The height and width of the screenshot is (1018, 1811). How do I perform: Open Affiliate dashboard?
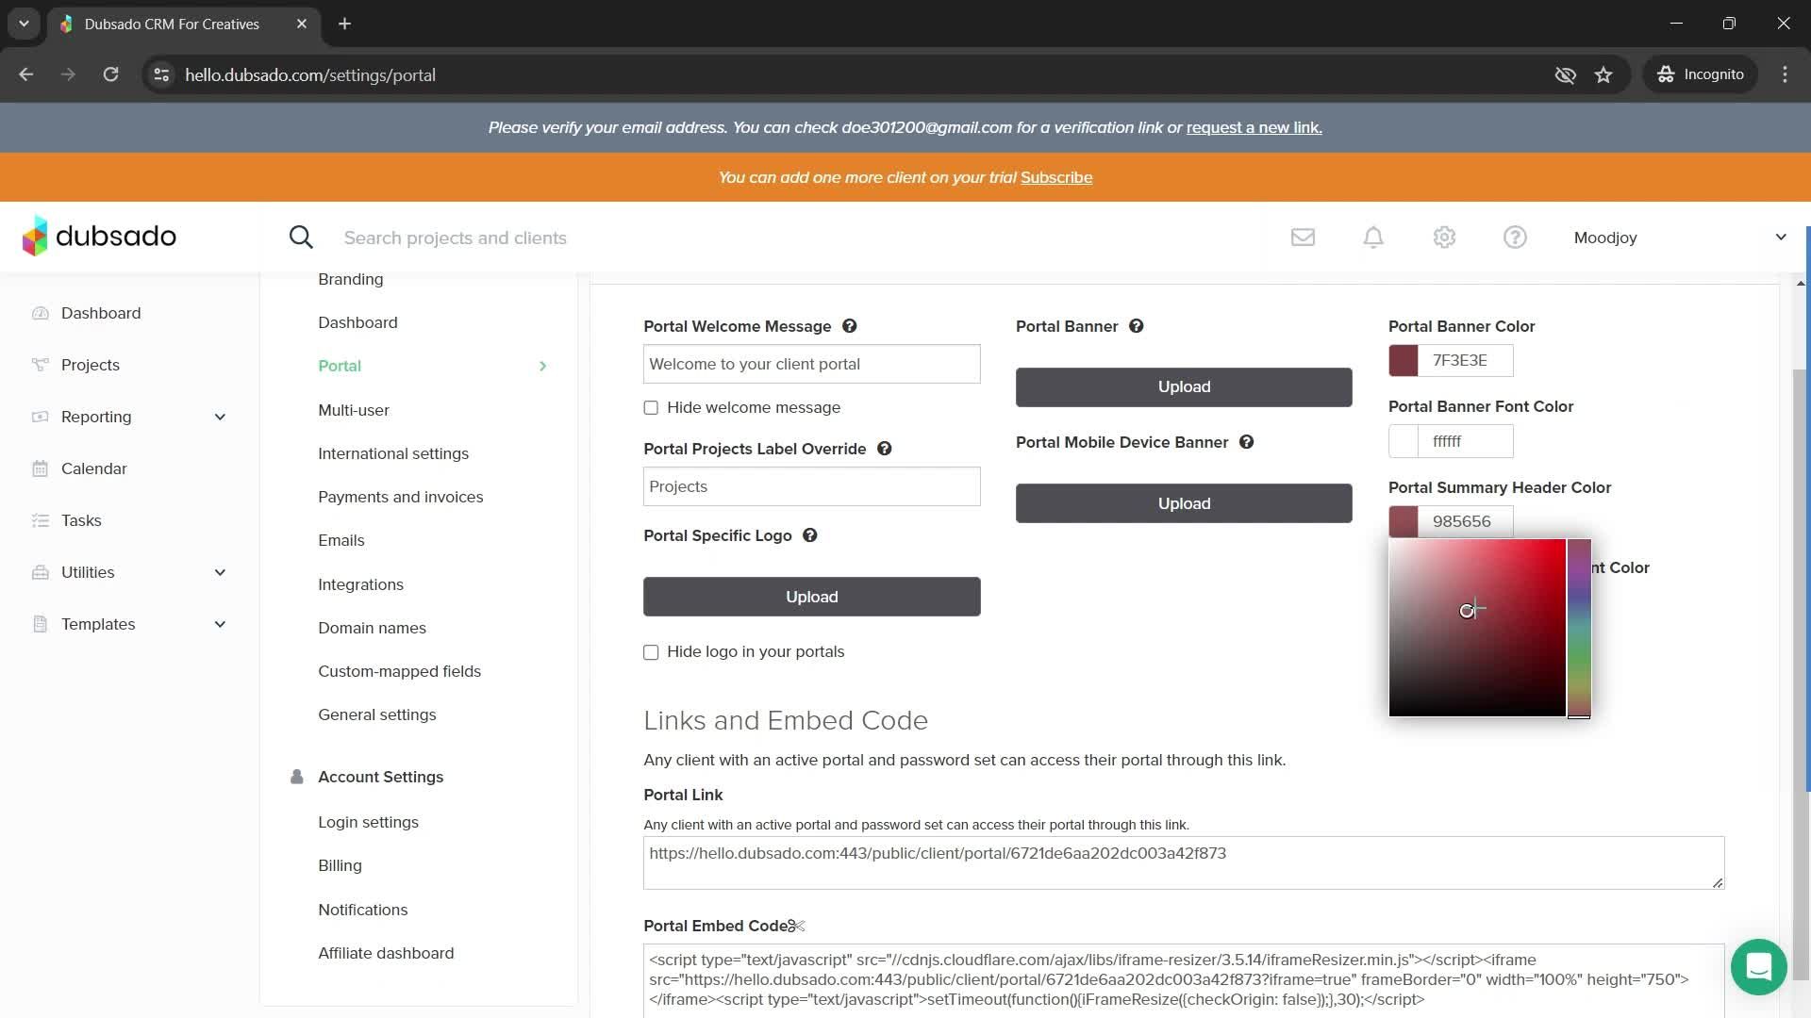386,953
